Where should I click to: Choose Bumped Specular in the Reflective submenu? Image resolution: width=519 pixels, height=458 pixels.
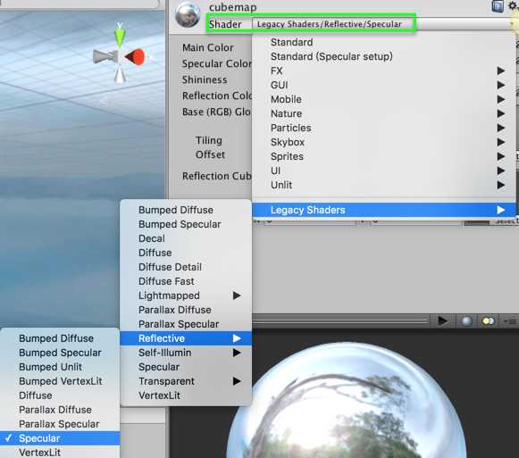(x=60, y=353)
